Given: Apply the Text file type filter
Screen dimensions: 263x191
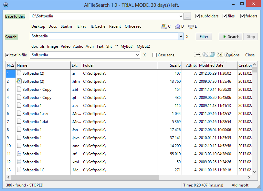Looking at the screenshot, I should pyautogui.click(x=100, y=46).
